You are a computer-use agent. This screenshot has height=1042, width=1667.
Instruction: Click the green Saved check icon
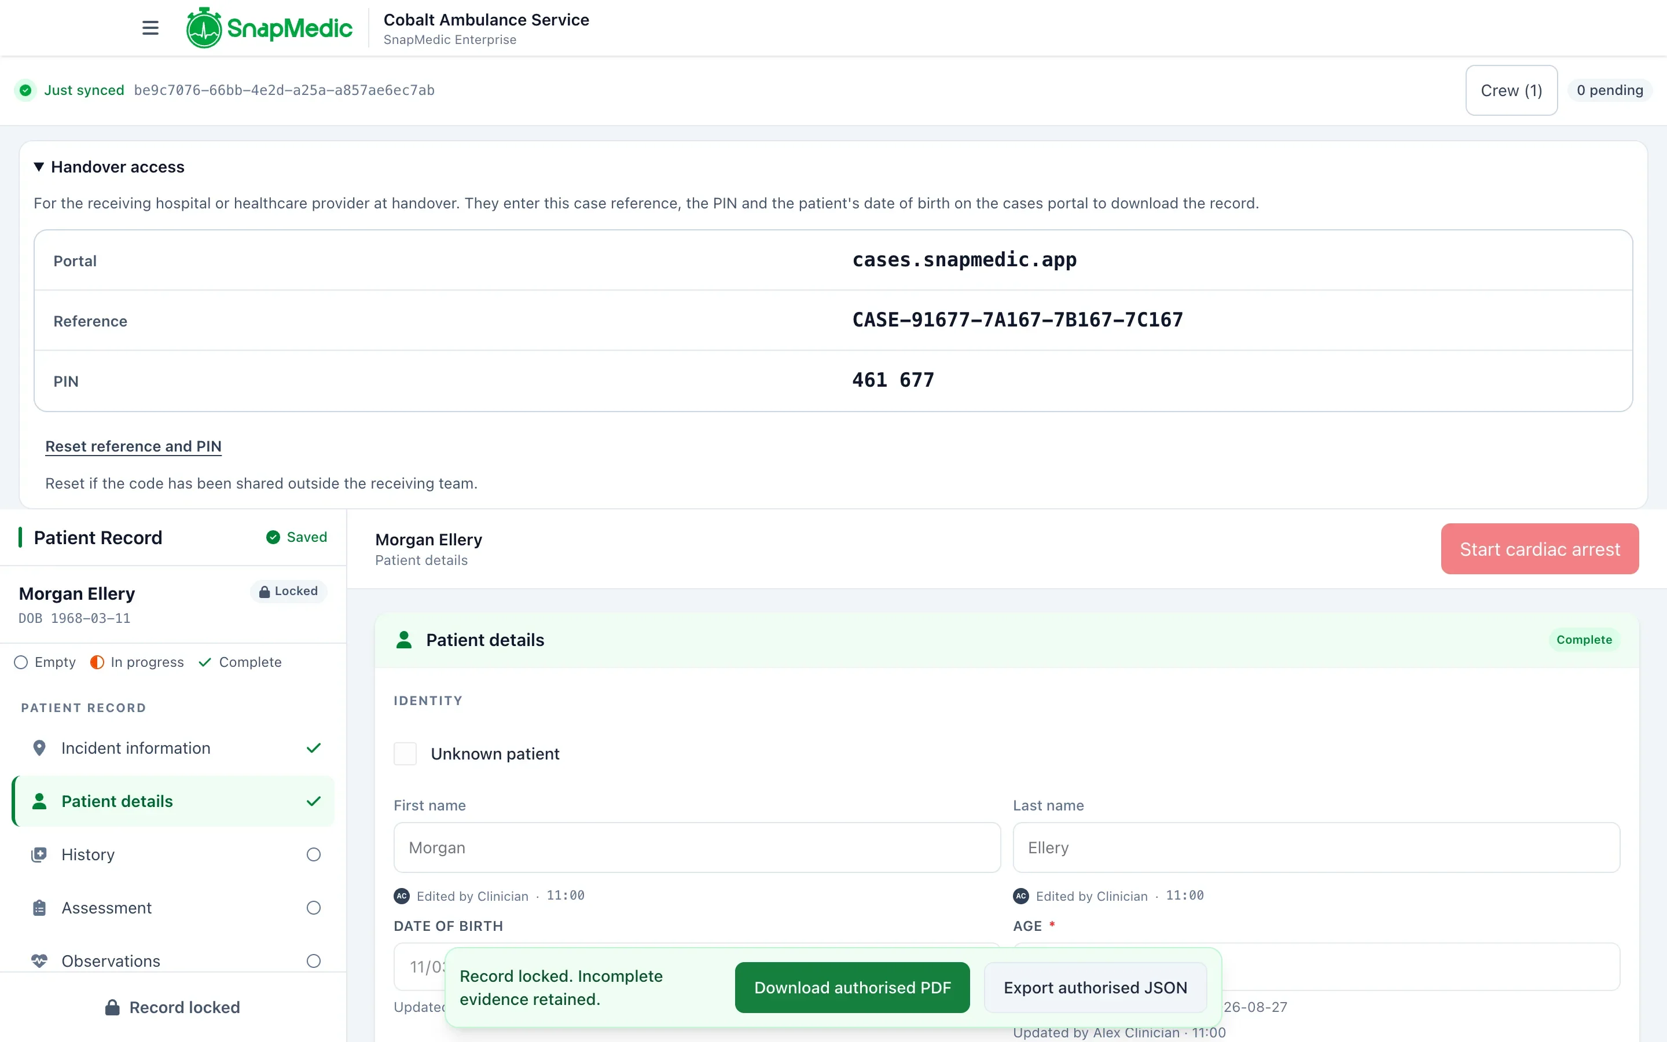coord(273,537)
